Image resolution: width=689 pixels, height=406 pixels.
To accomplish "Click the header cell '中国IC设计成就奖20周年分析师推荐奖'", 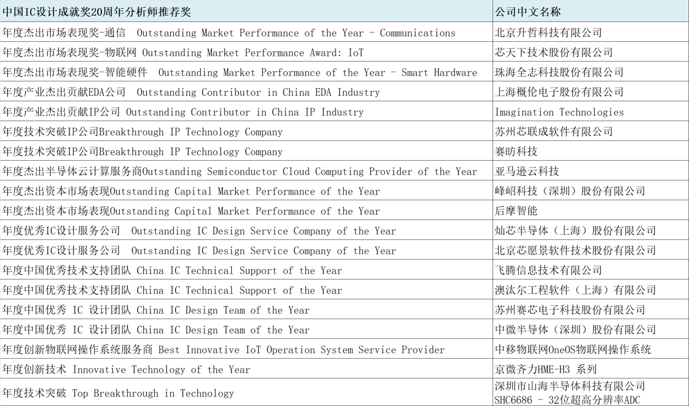I will (246, 11).
